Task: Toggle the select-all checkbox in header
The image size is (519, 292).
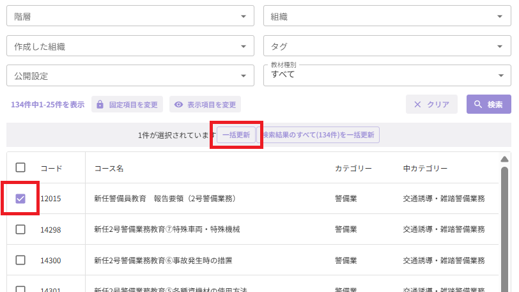Action: coord(20,167)
